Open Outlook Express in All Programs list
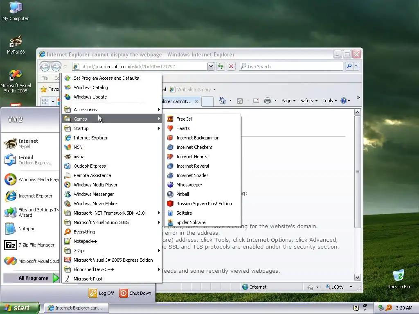Screen dimensions: 419x314 (x=112, y=166)
